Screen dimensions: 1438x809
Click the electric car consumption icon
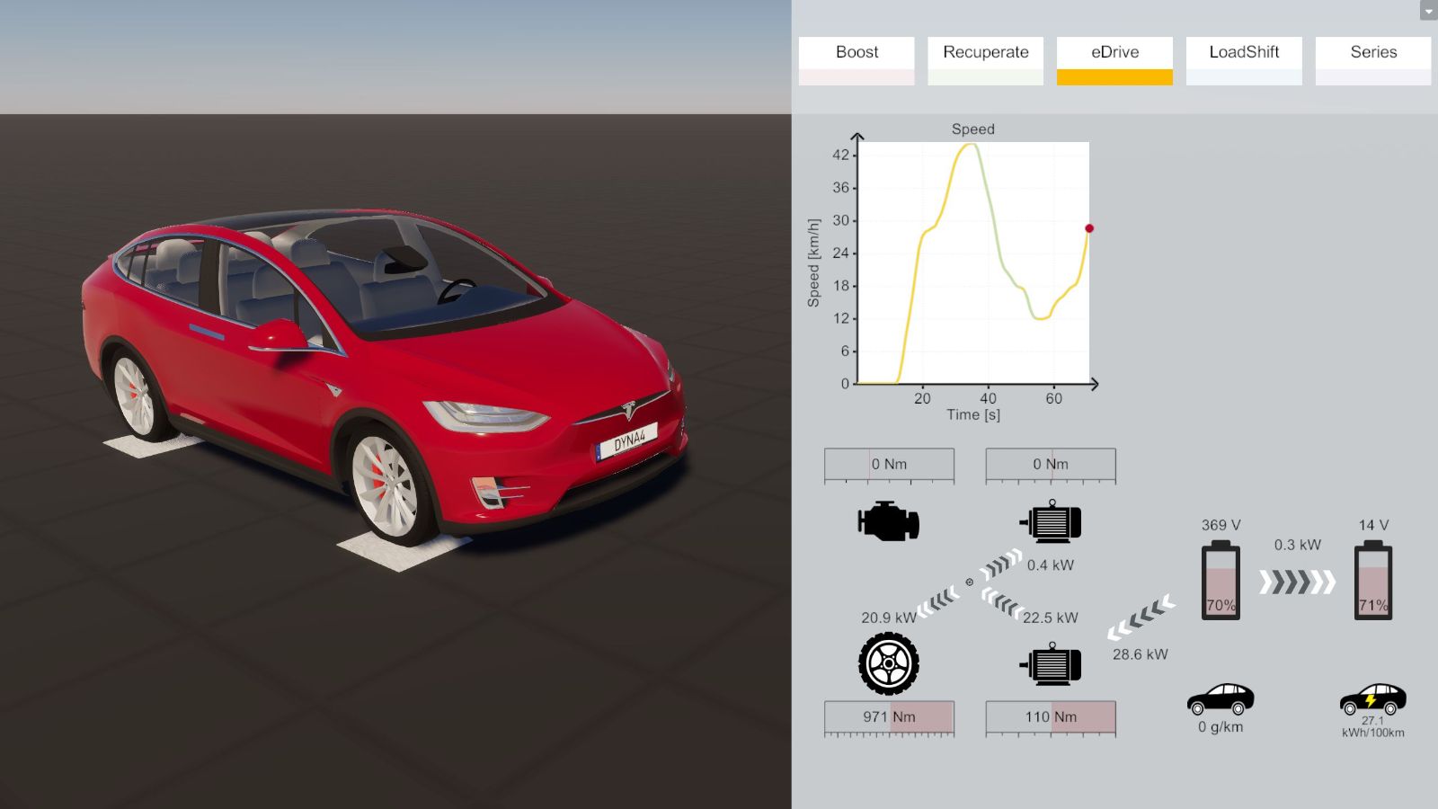point(1372,698)
